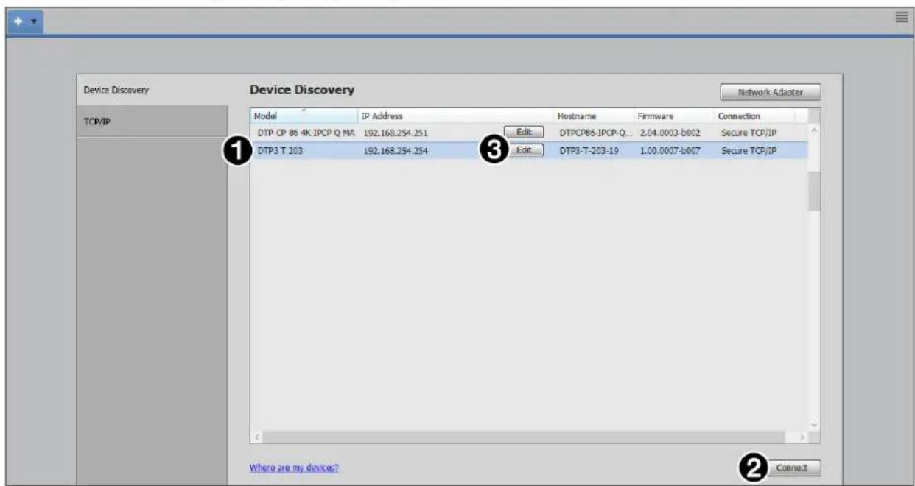Click the horizontal scrollbar left arrow
The image size is (915, 486).
(256, 437)
